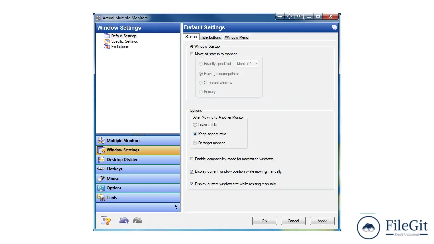The width and height of the screenshot is (434, 244).
Task: Enable compatibility mode for maximized windows
Action: 192,159
